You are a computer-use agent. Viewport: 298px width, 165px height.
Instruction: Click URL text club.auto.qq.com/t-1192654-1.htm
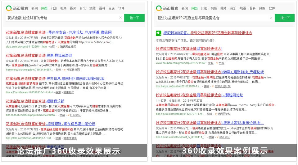26,47
